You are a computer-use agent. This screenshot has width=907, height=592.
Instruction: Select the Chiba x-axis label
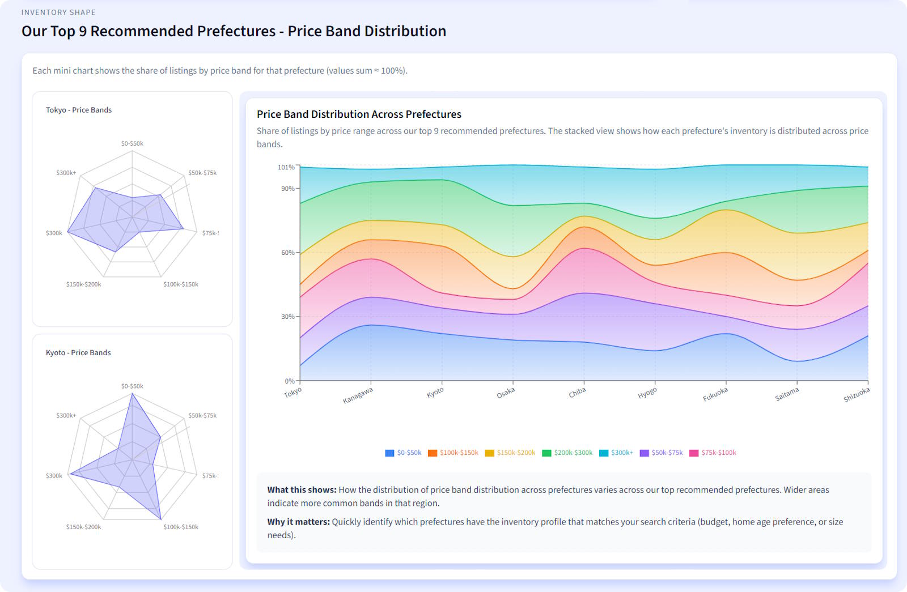[x=577, y=392]
